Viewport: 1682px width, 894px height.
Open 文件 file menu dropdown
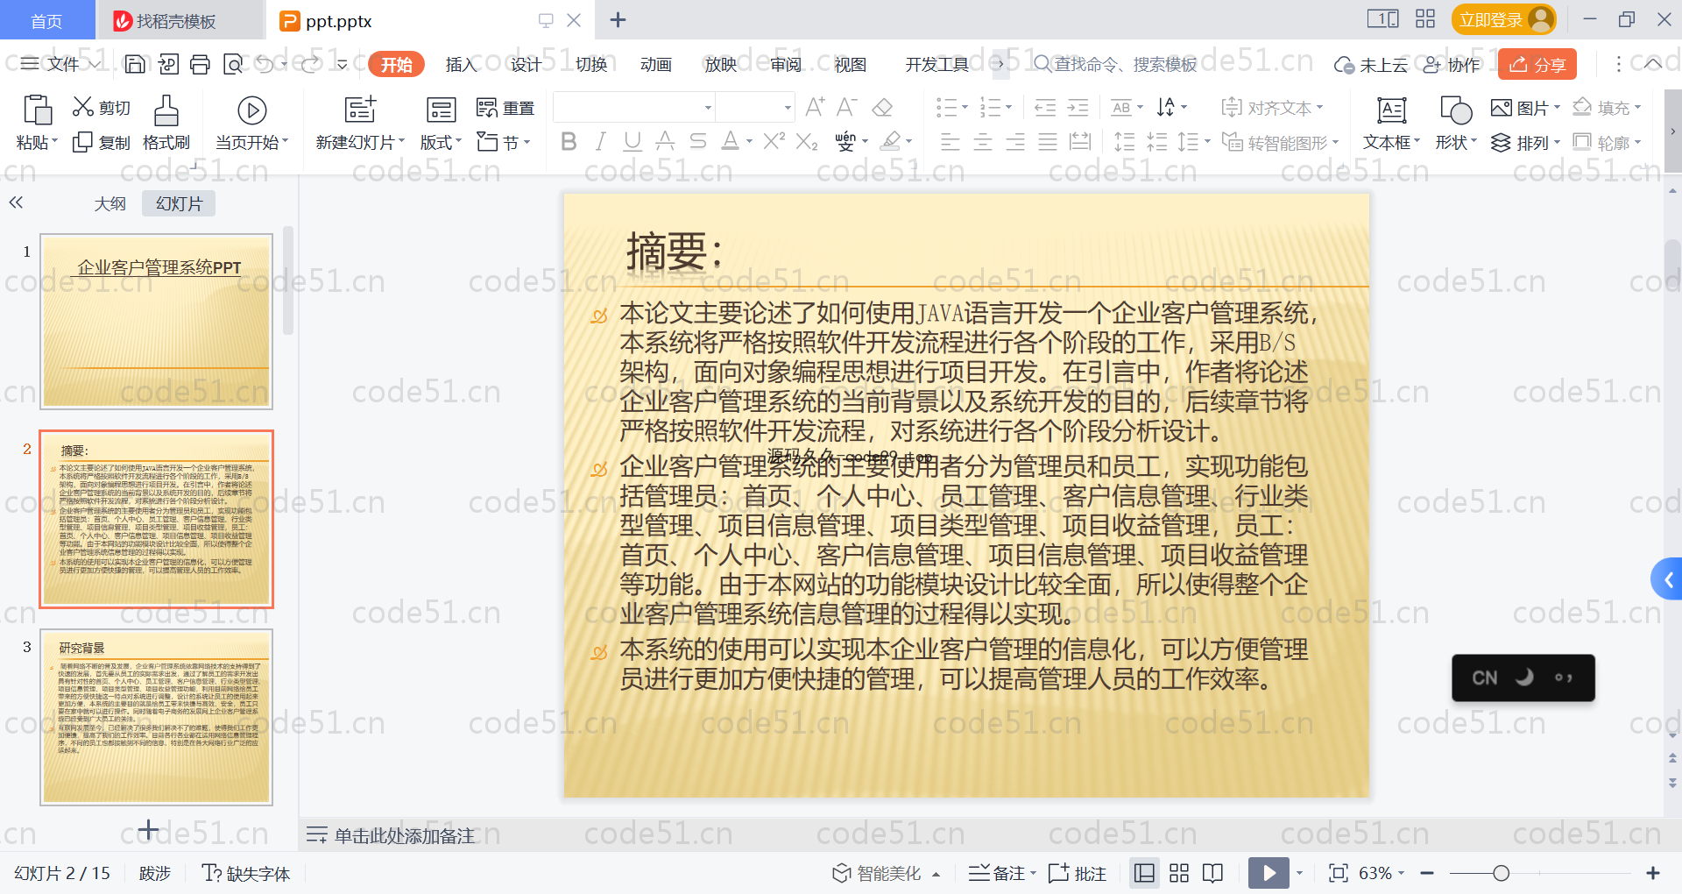pyautogui.click(x=61, y=64)
